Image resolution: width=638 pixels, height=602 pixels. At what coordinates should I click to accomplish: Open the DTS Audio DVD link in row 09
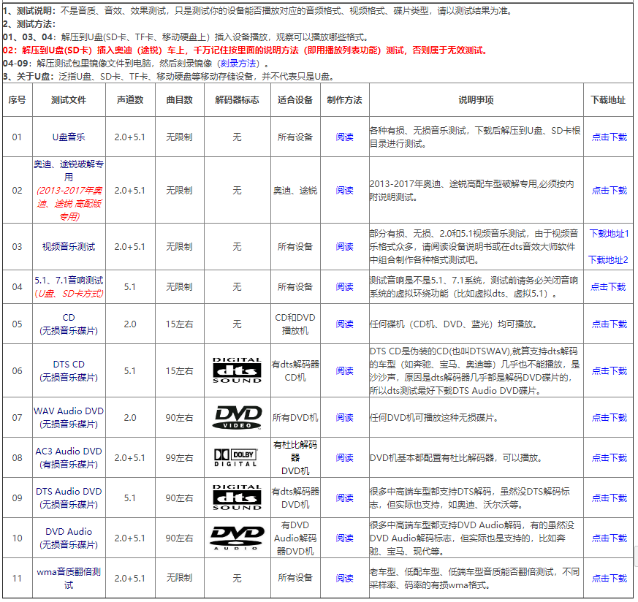tap(69, 498)
